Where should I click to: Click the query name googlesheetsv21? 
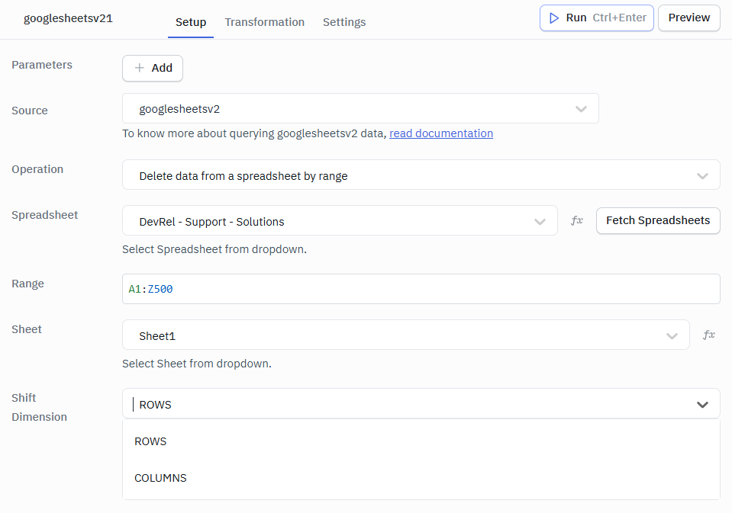(x=68, y=18)
